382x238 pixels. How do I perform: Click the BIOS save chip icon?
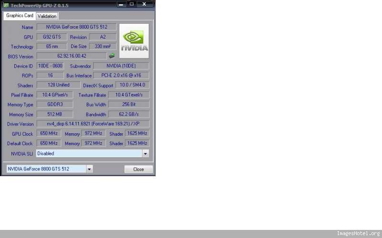(112, 56)
